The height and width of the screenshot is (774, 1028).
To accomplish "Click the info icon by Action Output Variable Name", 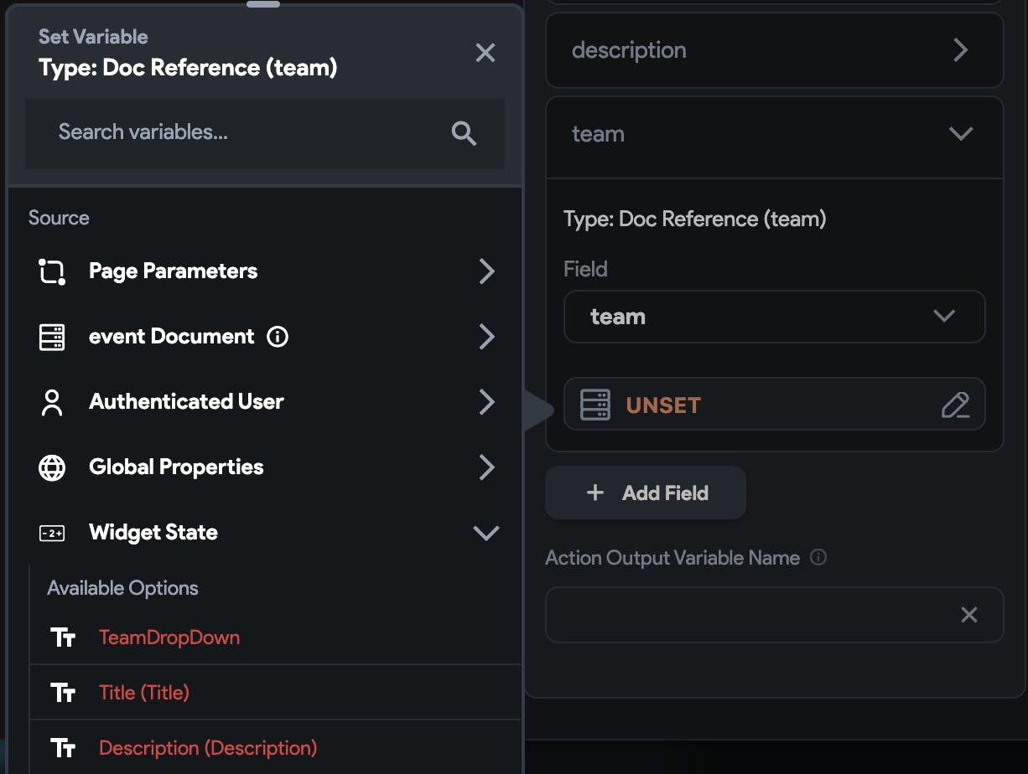I will [x=818, y=557].
